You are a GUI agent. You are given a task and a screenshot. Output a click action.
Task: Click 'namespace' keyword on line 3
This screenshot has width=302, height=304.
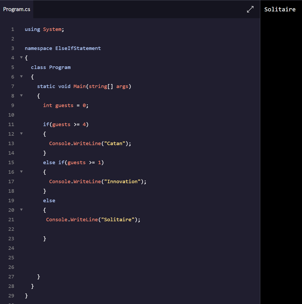tap(38, 48)
